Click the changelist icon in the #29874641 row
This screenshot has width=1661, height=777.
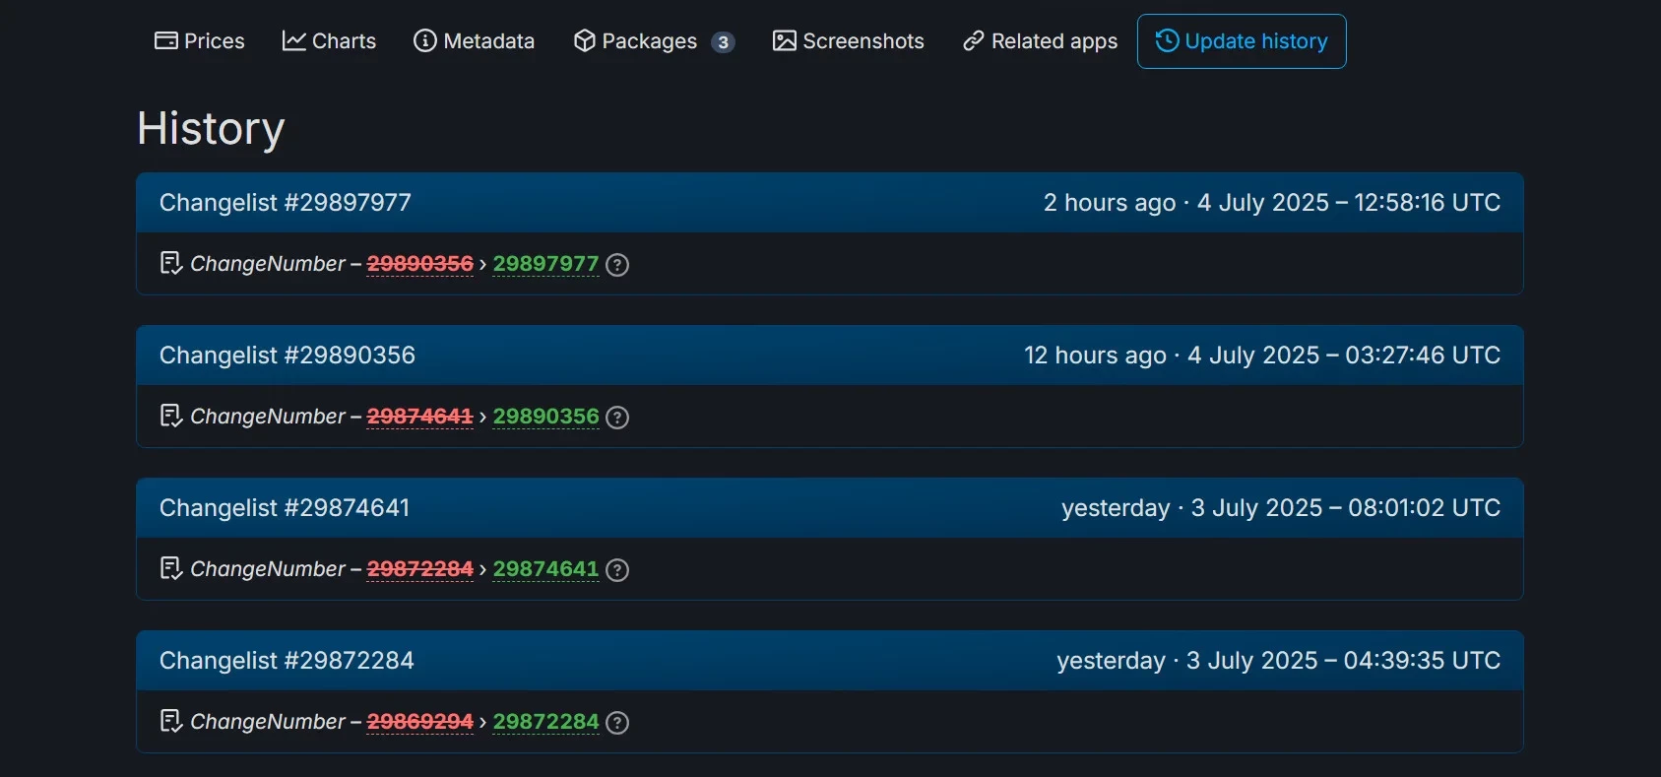click(x=171, y=569)
